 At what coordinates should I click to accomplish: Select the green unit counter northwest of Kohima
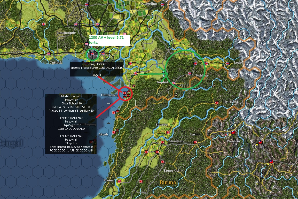point(192,66)
